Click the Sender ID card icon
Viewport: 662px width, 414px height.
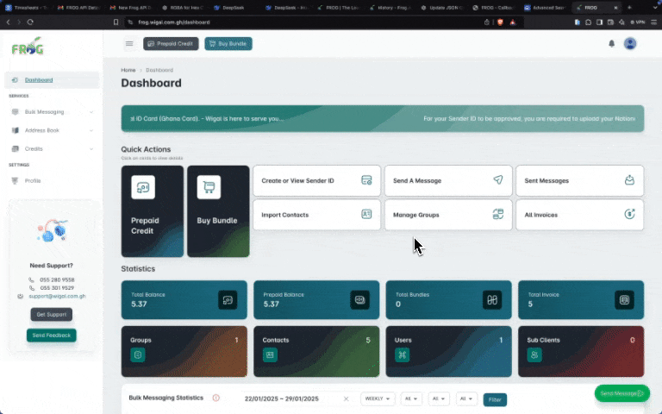coord(366,180)
